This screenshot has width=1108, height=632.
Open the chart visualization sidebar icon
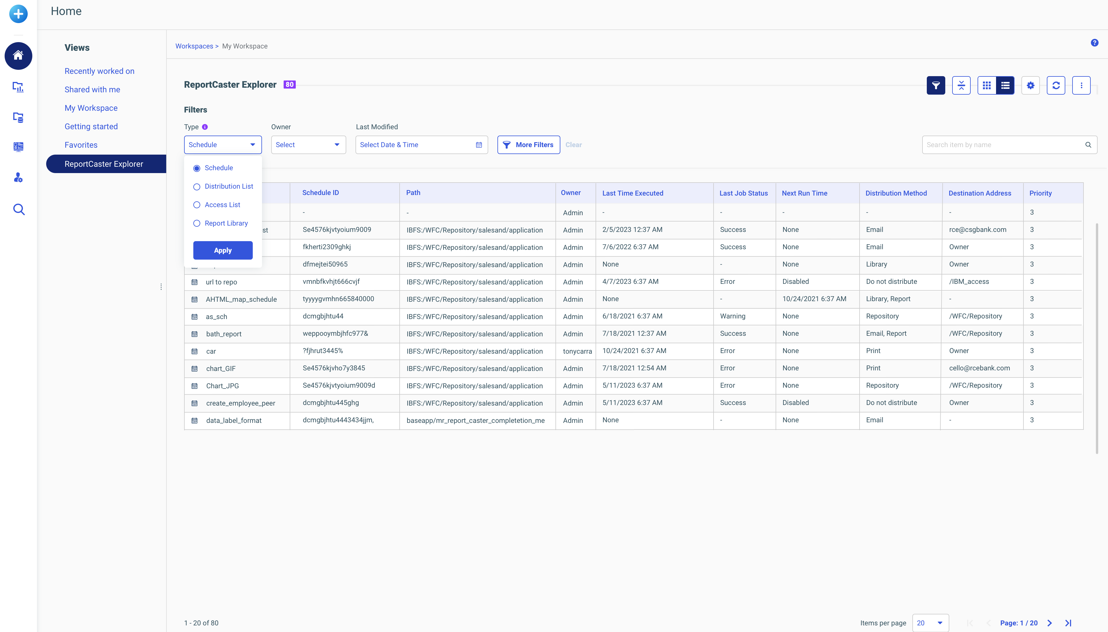tap(18, 87)
